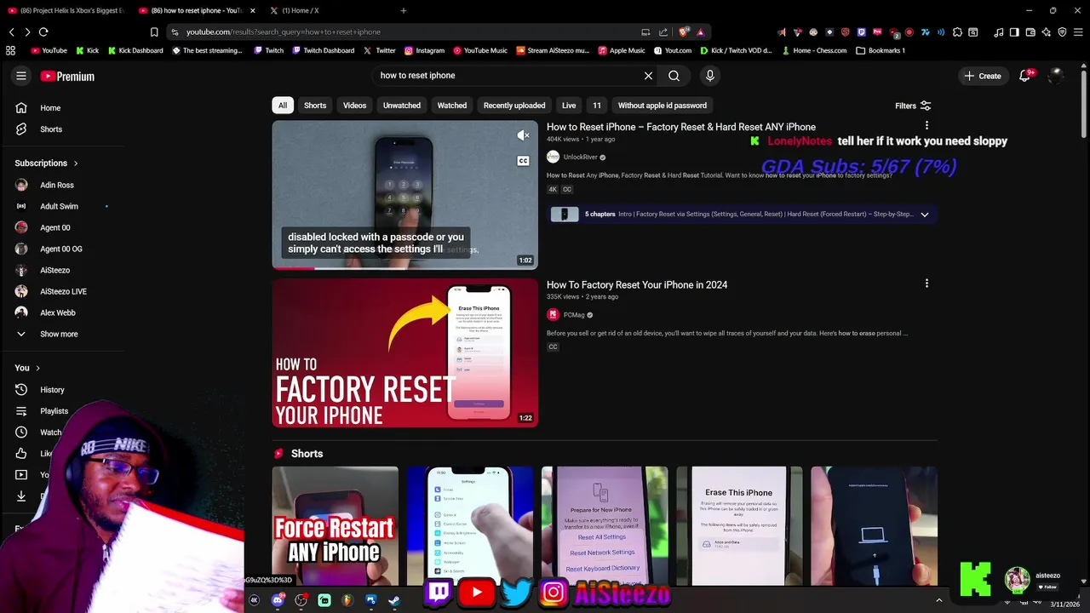
Task: Filter results by Videos chip
Action: pyautogui.click(x=354, y=106)
